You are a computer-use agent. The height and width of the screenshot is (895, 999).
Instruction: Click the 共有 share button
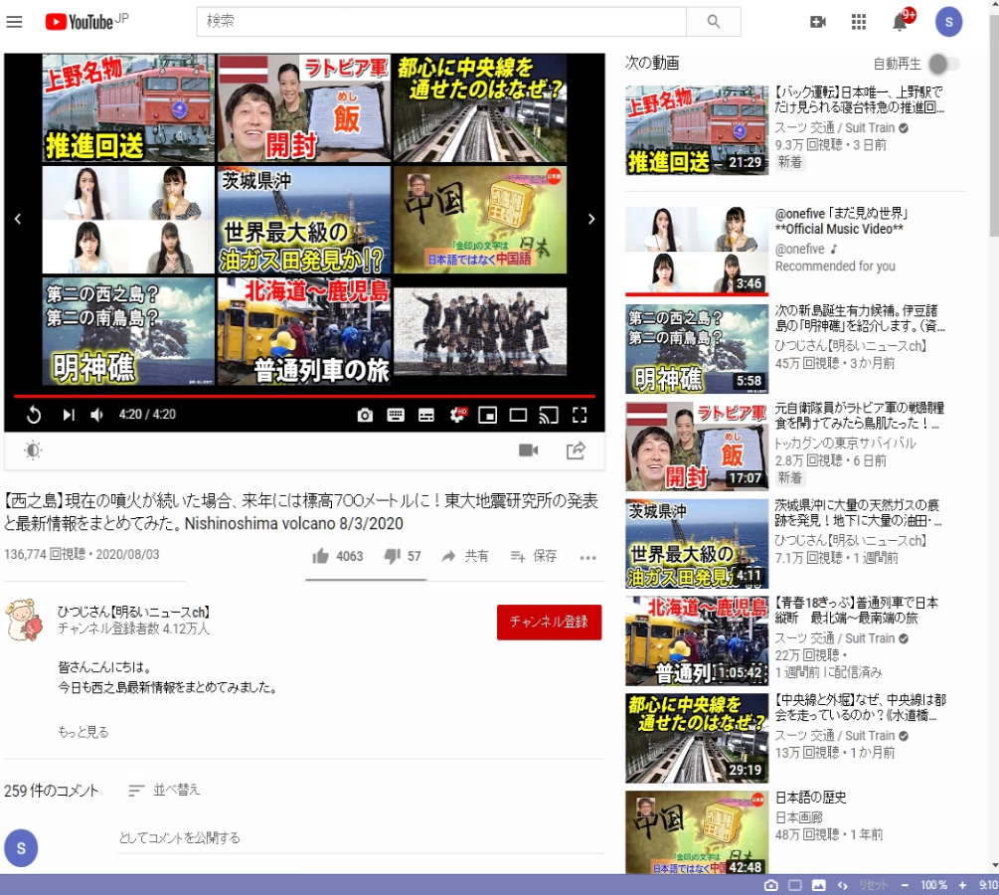coord(465,557)
